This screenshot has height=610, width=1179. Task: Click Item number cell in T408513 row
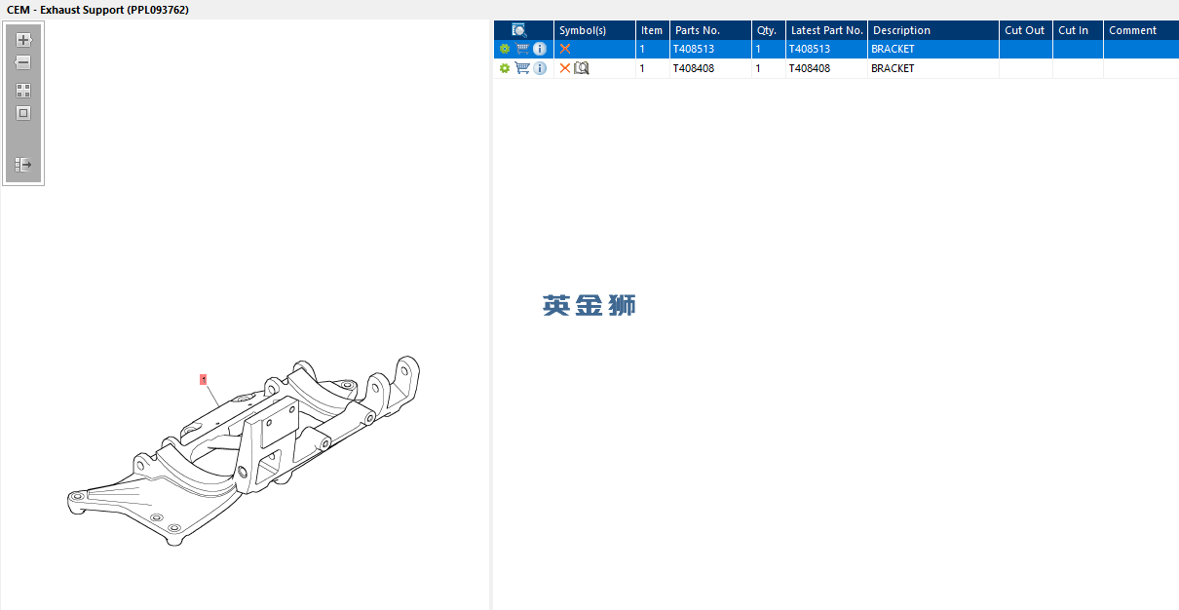coord(652,49)
